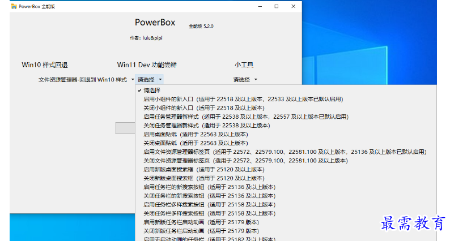Choose 启用新版桌面搜索框 option
The width and height of the screenshot is (450, 241).
(286, 169)
